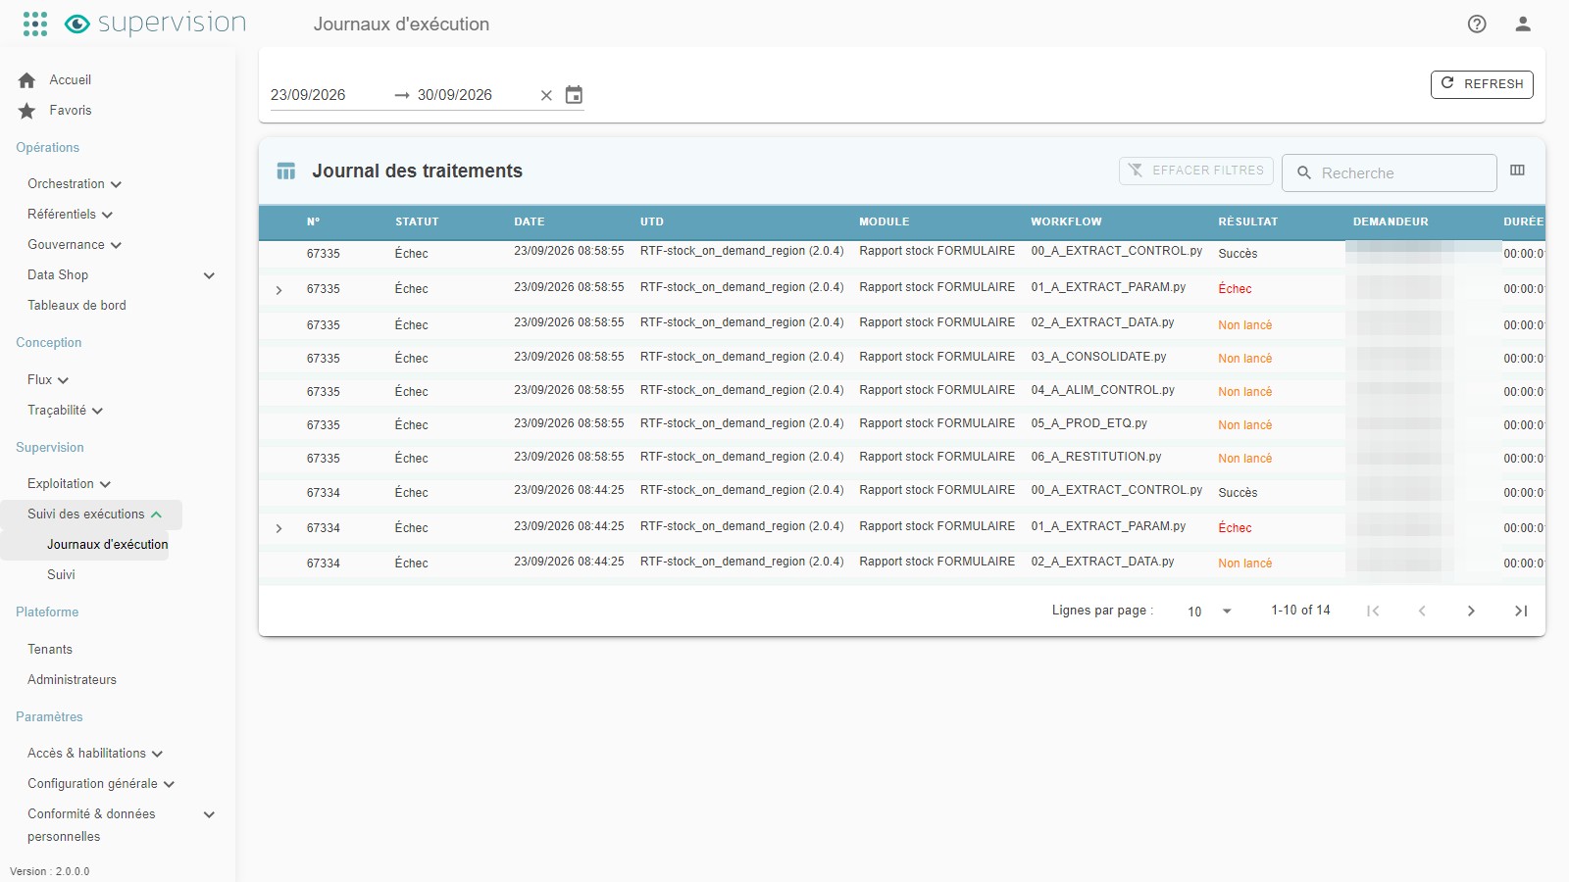
Task: Open the Tenants sidebar item
Action: point(50,650)
